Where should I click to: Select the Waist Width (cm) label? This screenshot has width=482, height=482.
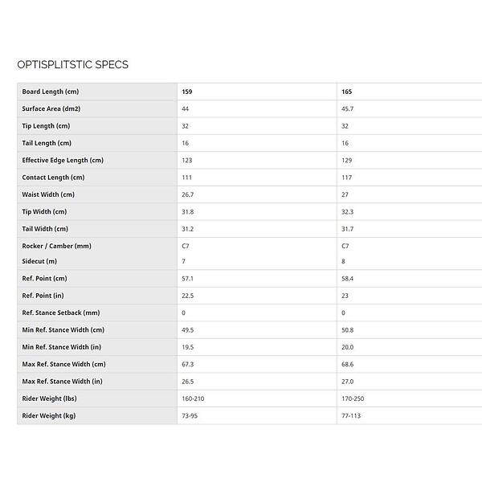[48, 194]
